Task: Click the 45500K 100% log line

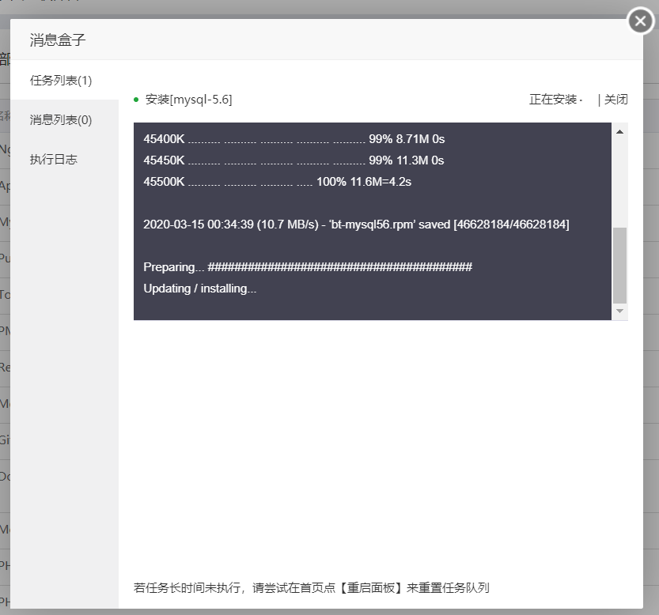Action: [x=277, y=182]
